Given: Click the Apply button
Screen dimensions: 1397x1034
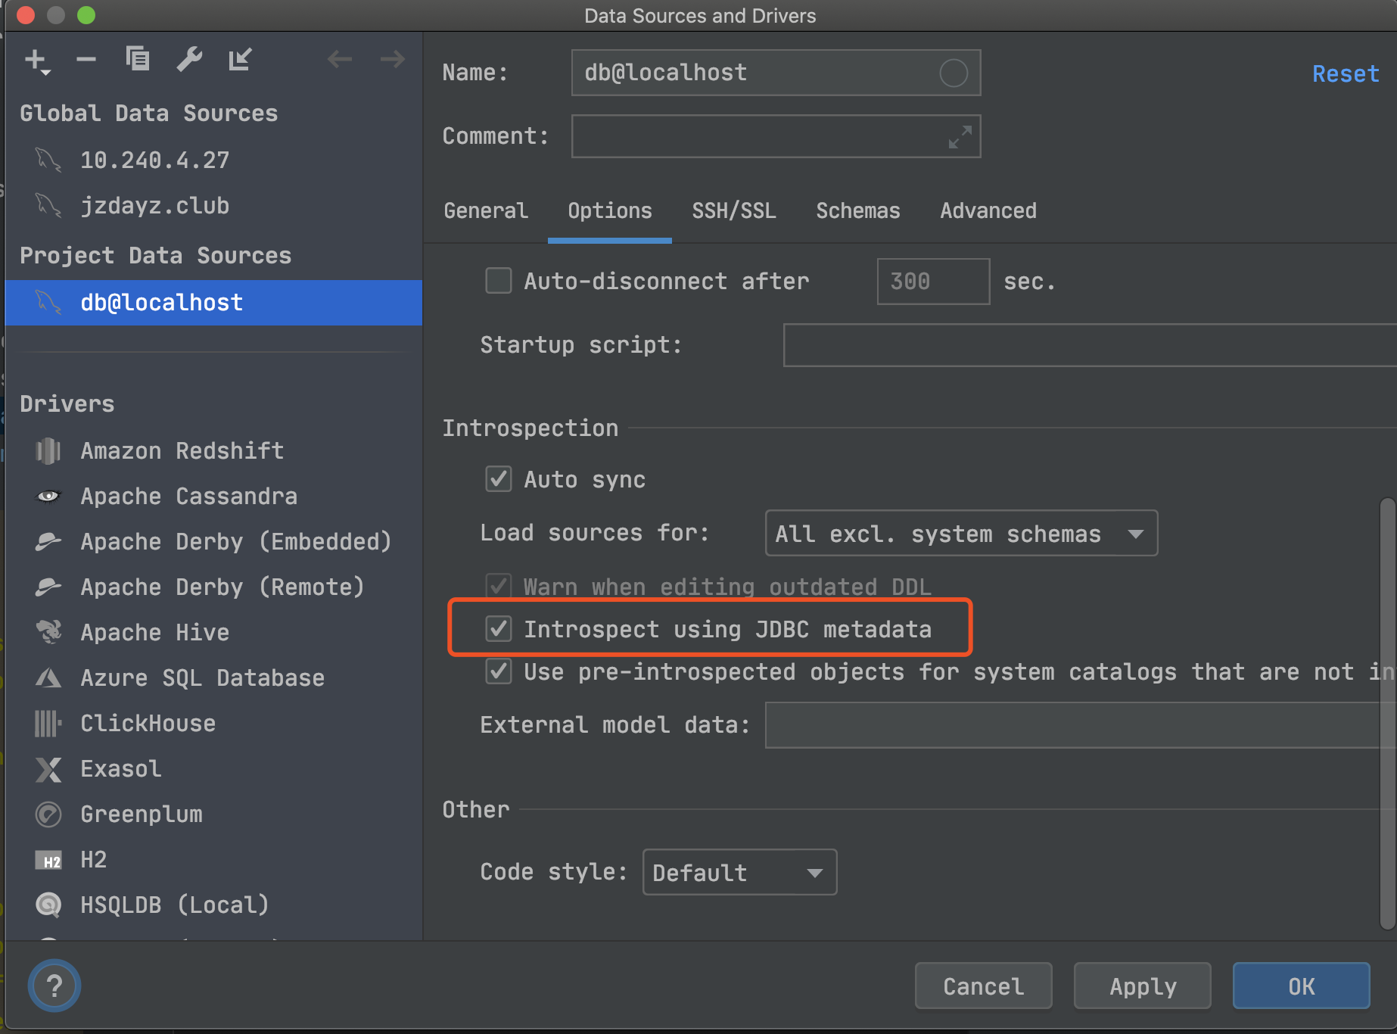Looking at the screenshot, I should (x=1142, y=986).
